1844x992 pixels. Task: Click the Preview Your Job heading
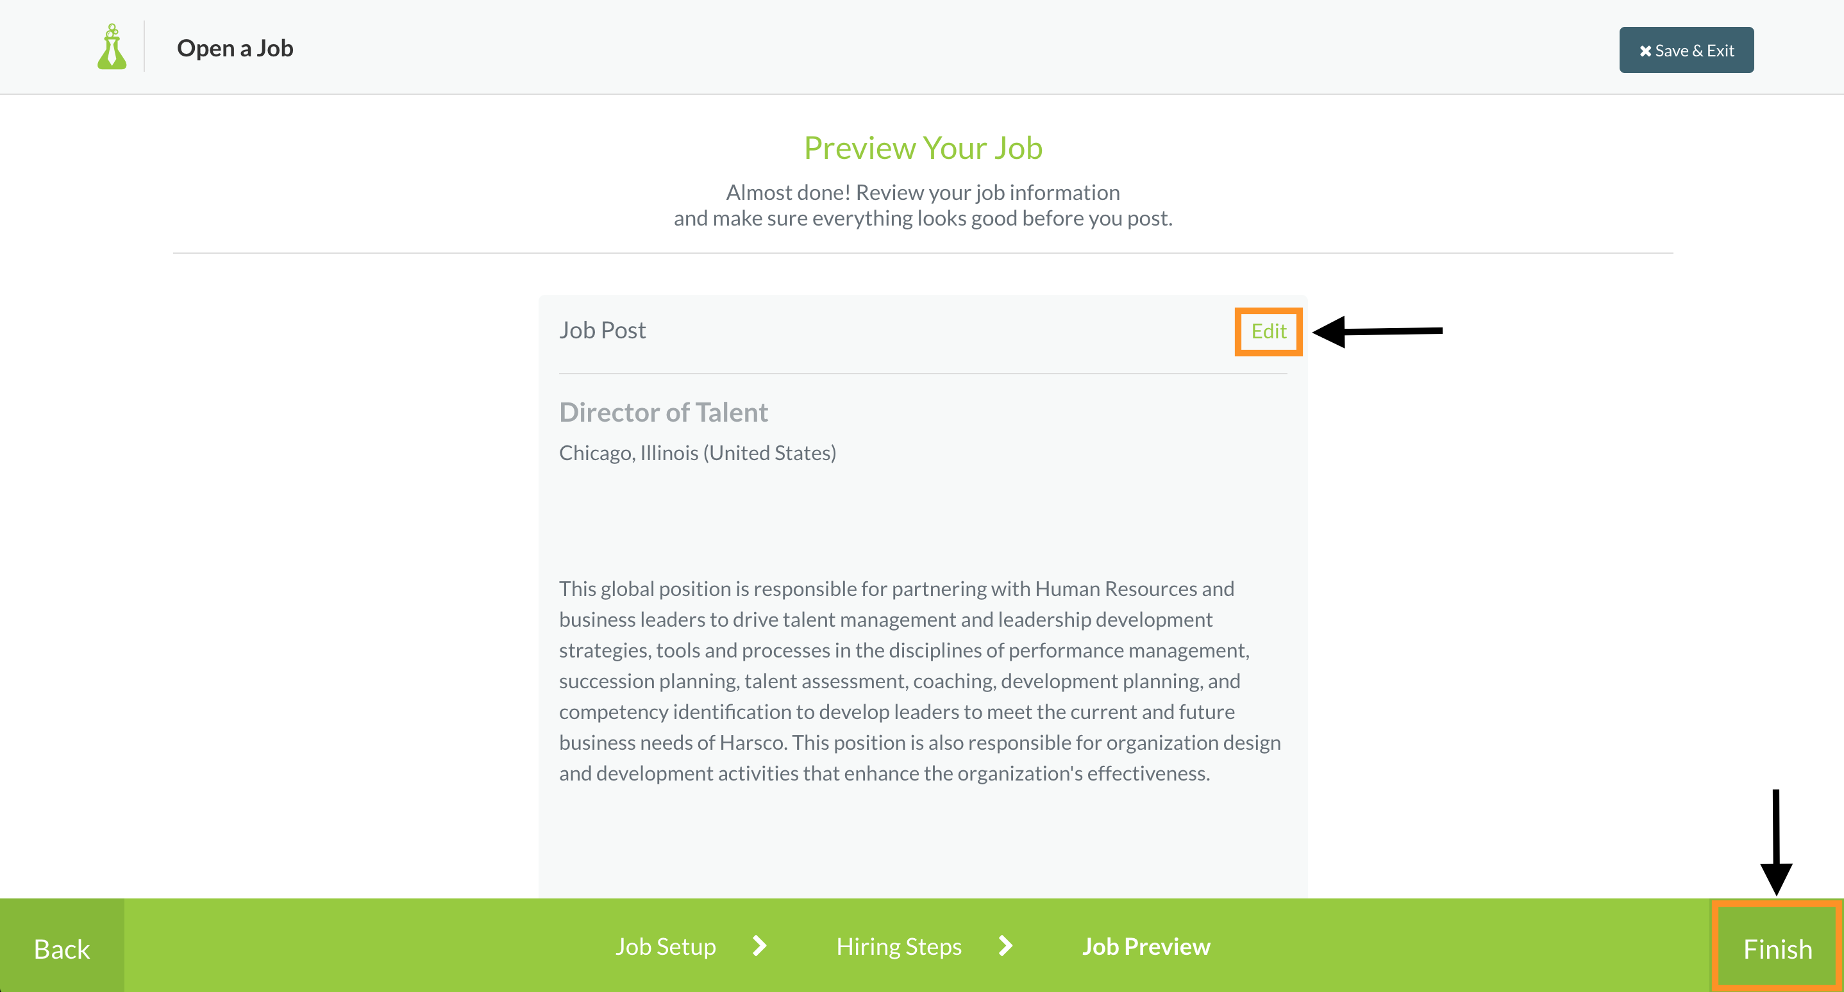click(923, 147)
